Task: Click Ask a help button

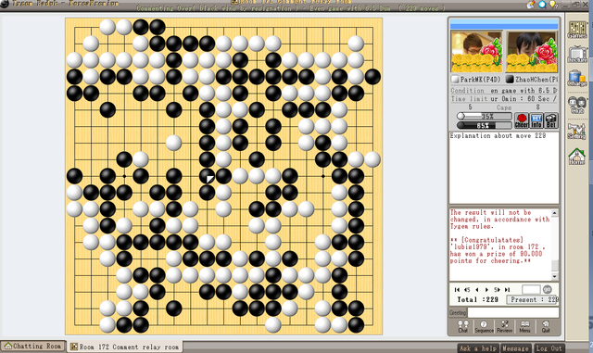Action: [x=478, y=348]
